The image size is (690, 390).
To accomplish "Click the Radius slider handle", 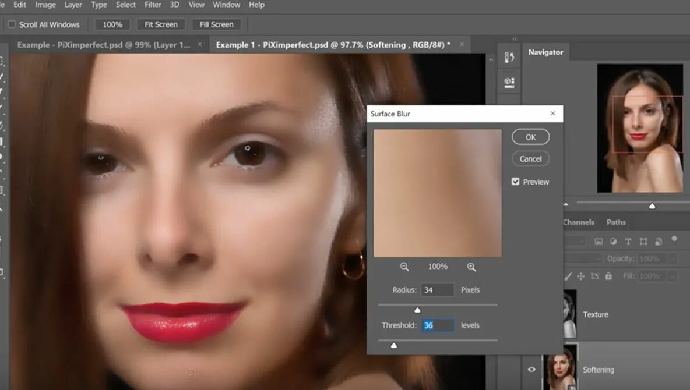I will coord(417,310).
